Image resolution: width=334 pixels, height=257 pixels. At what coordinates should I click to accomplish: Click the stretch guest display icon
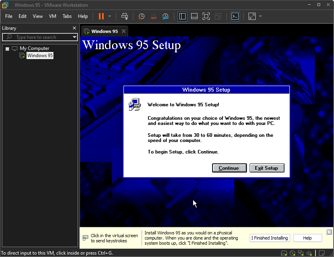(x=252, y=16)
